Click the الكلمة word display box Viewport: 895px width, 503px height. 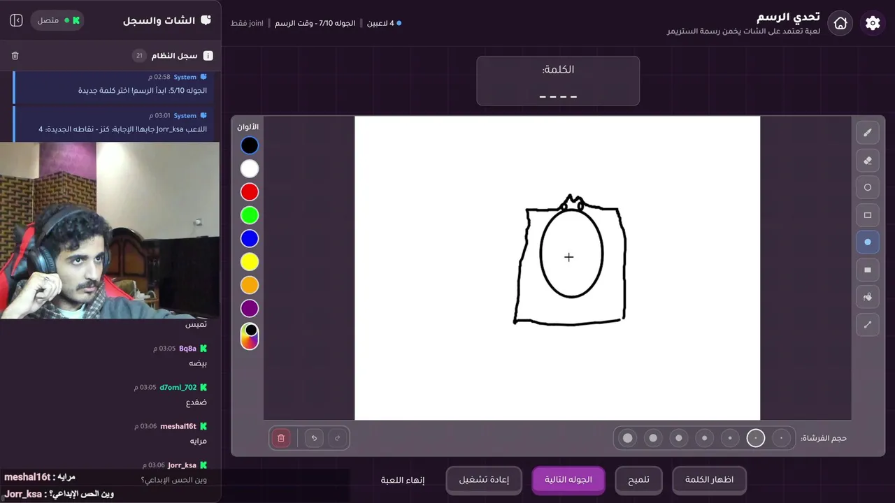click(x=558, y=81)
